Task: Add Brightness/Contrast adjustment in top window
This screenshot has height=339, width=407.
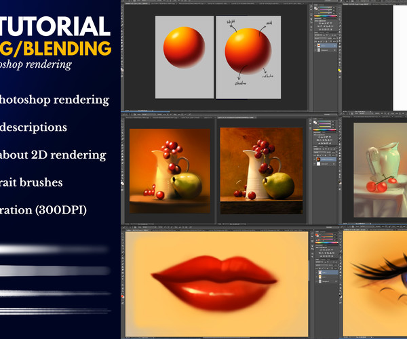Action: (x=319, y=23)
